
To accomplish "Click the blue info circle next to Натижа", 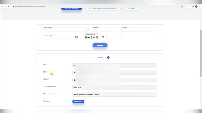I will pos(108,58).
